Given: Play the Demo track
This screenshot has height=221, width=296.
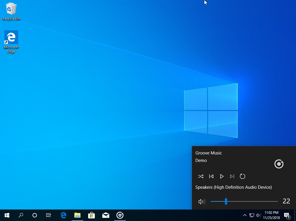Looking at the screenshot, I should pos(222,176).
